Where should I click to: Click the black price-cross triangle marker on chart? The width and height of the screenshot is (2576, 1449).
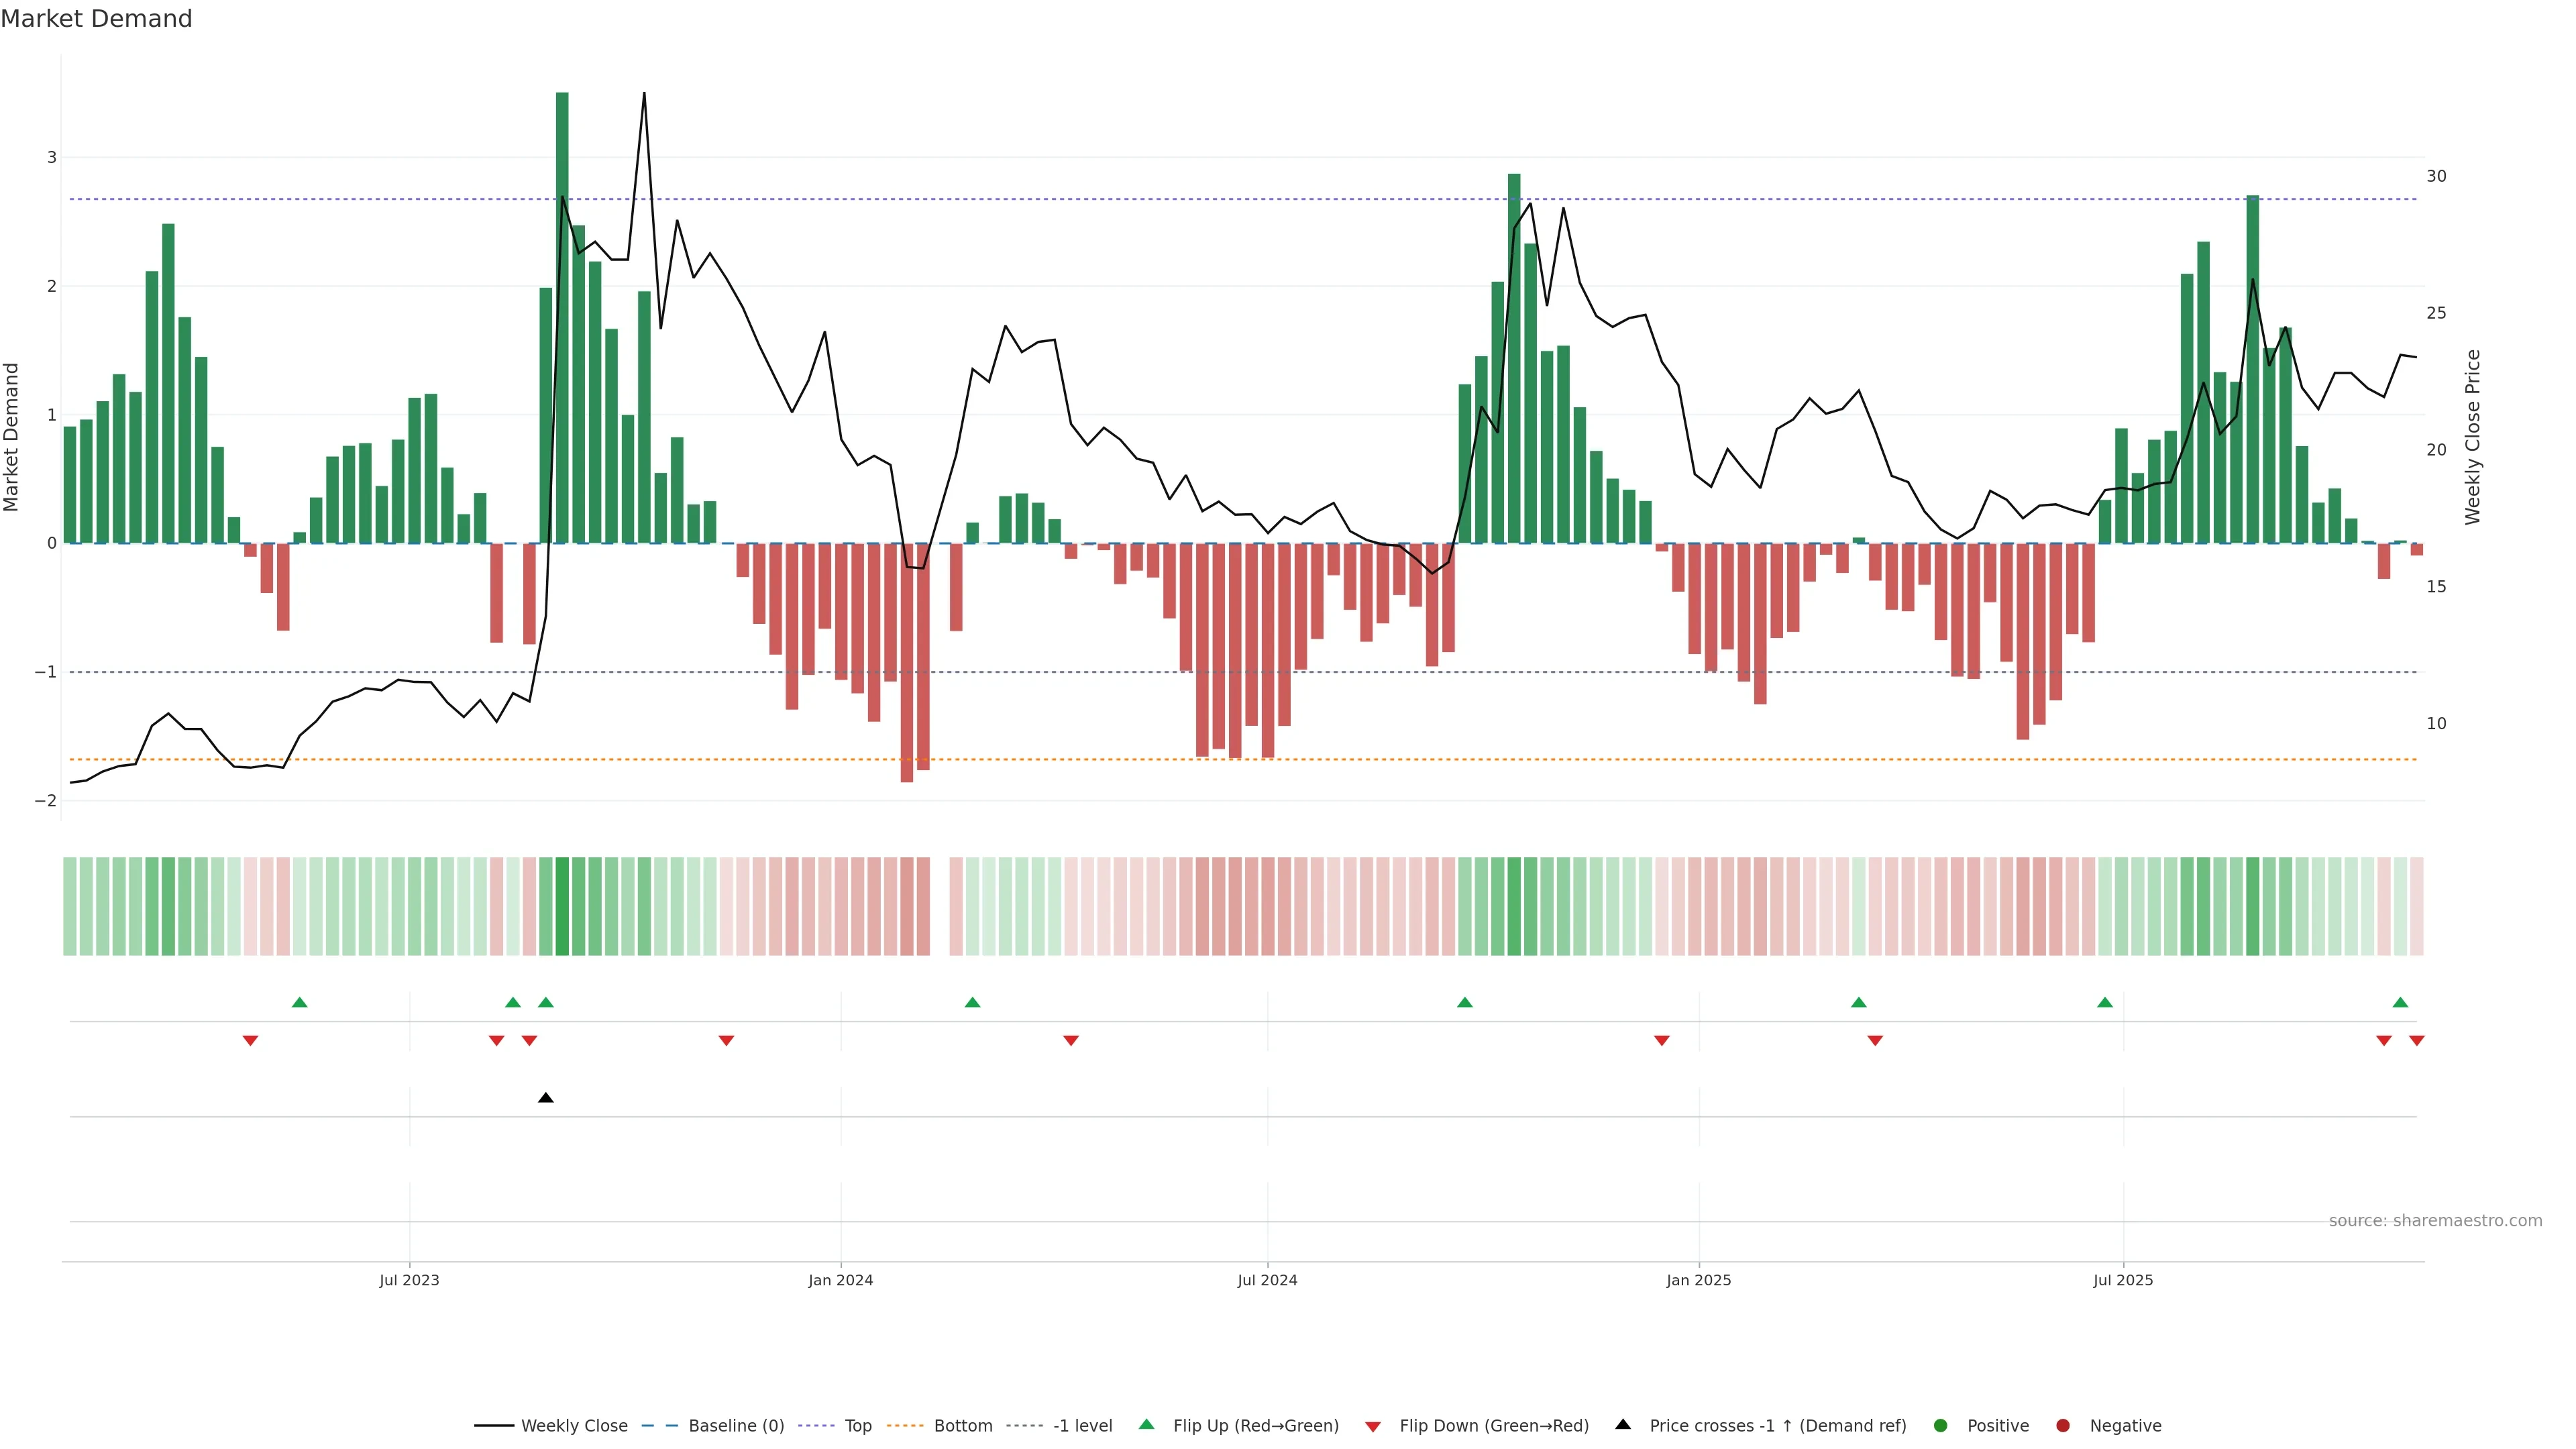point(546,1098)
